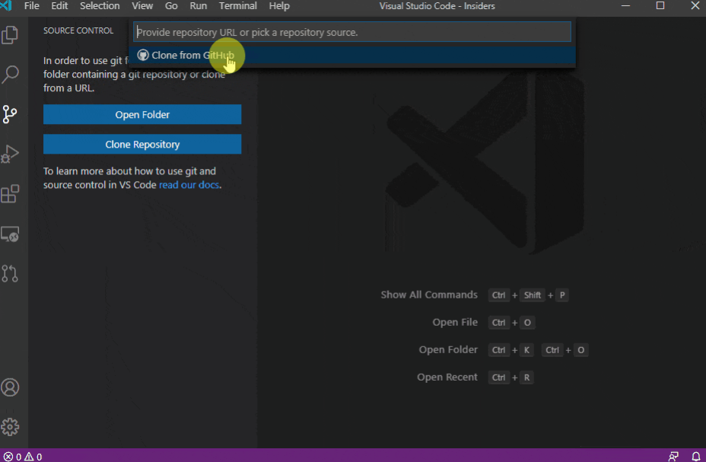Focus the repository URL input field

point(352,32)
